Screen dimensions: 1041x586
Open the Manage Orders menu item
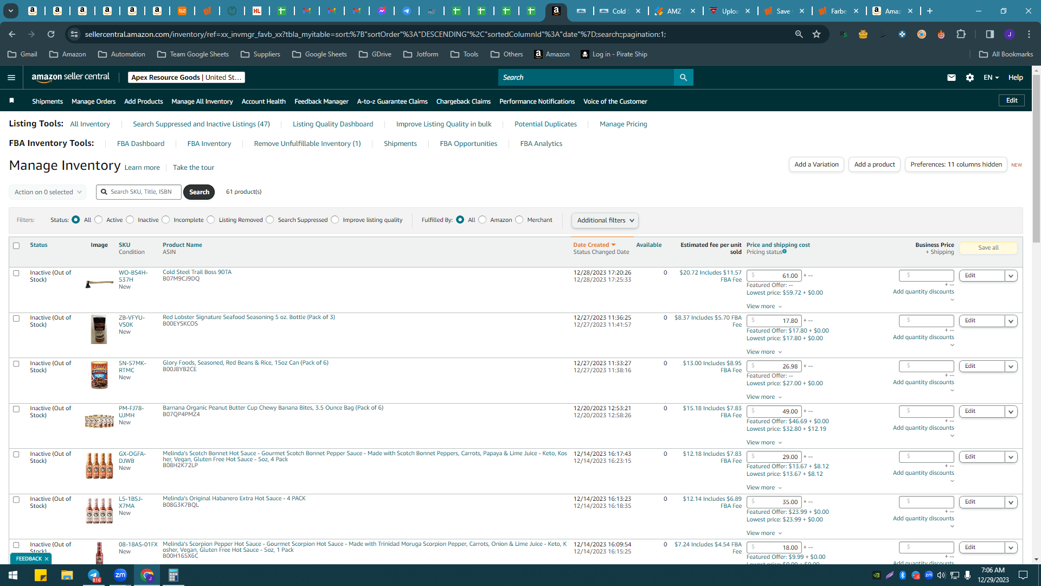point(93,101)
